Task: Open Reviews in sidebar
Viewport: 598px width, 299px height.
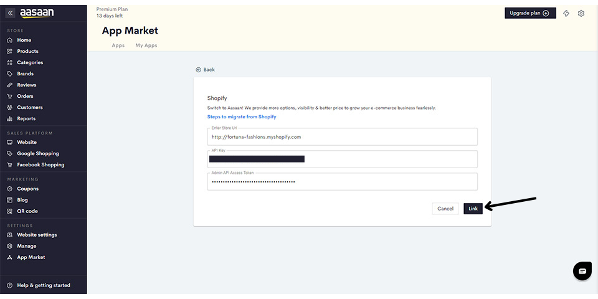Action: [x=27, y=85]
